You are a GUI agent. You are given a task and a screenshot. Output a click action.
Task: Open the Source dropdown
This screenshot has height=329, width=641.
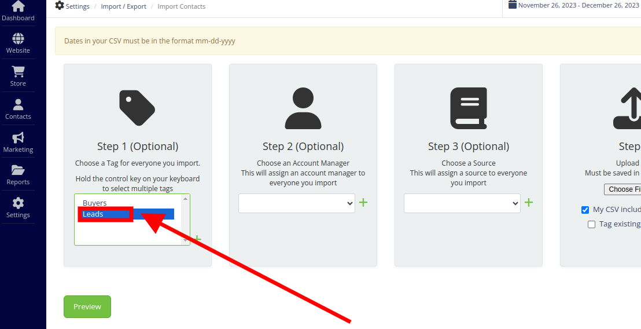[462, 203]
